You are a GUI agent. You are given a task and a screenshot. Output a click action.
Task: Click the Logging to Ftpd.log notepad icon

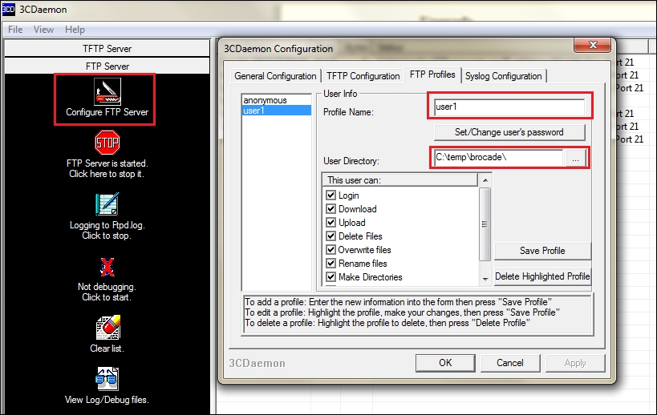click(x=107, y=204)
